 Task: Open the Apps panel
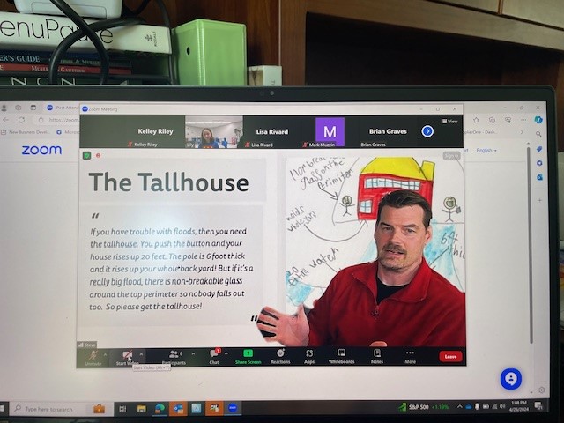coord(309,356)
